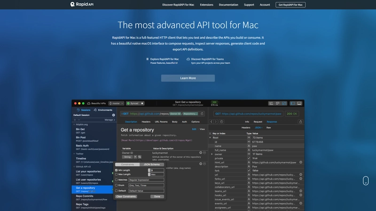Image resolution: width=376 pixels, height=211 pixels.
Task: Toggle the bottom panel layout button
Action: (299, 103)
